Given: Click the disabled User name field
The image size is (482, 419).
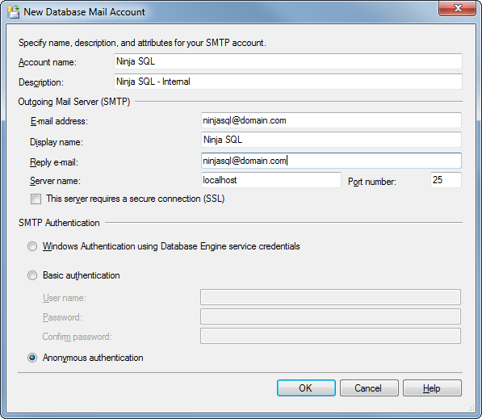Looking at the screenshot, I should tap(330, 297).
